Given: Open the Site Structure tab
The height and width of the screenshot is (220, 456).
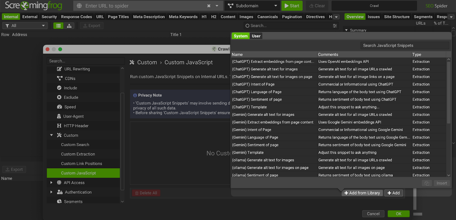Looking at the screenshot, I should (397, 17).
